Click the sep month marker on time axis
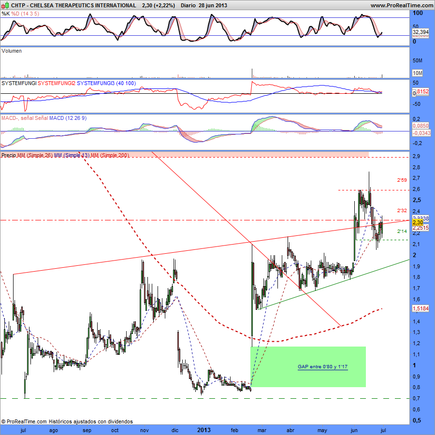Image resolution: width=435 pixels, height=435 pixels. (x=87, y=430)
